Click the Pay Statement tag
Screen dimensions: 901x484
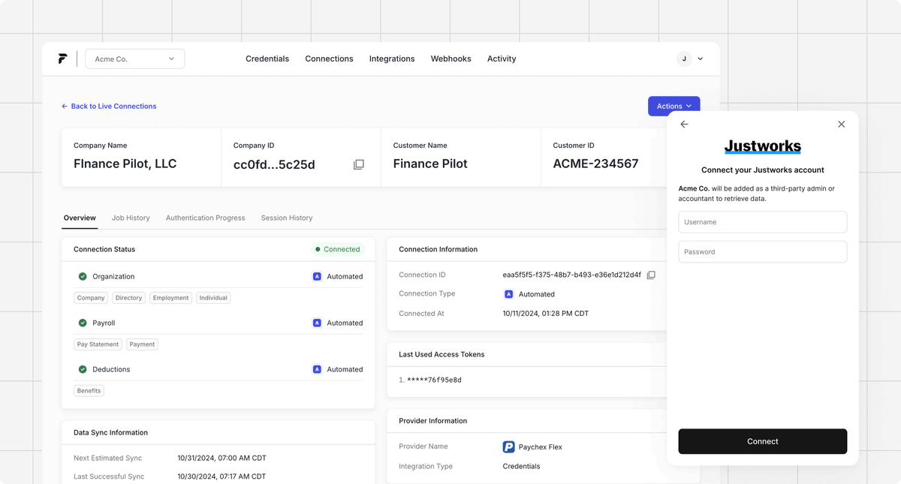[x=98, y=344]
